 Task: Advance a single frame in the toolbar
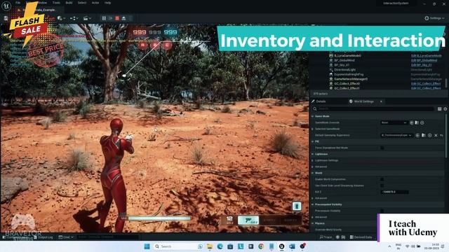[x=111, y=18]
